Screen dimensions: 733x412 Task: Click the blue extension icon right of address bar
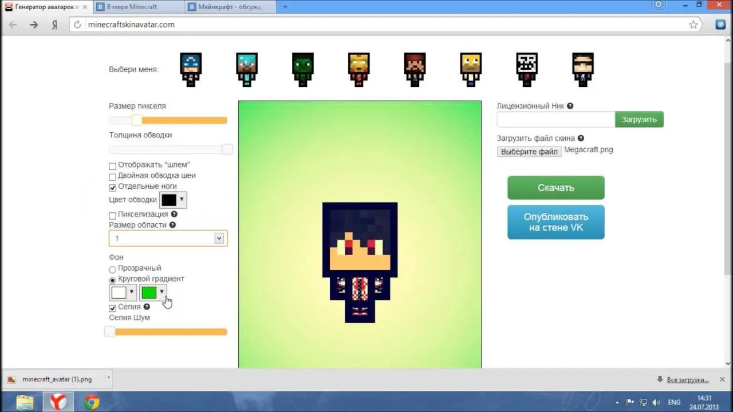[x=721, y=25]
